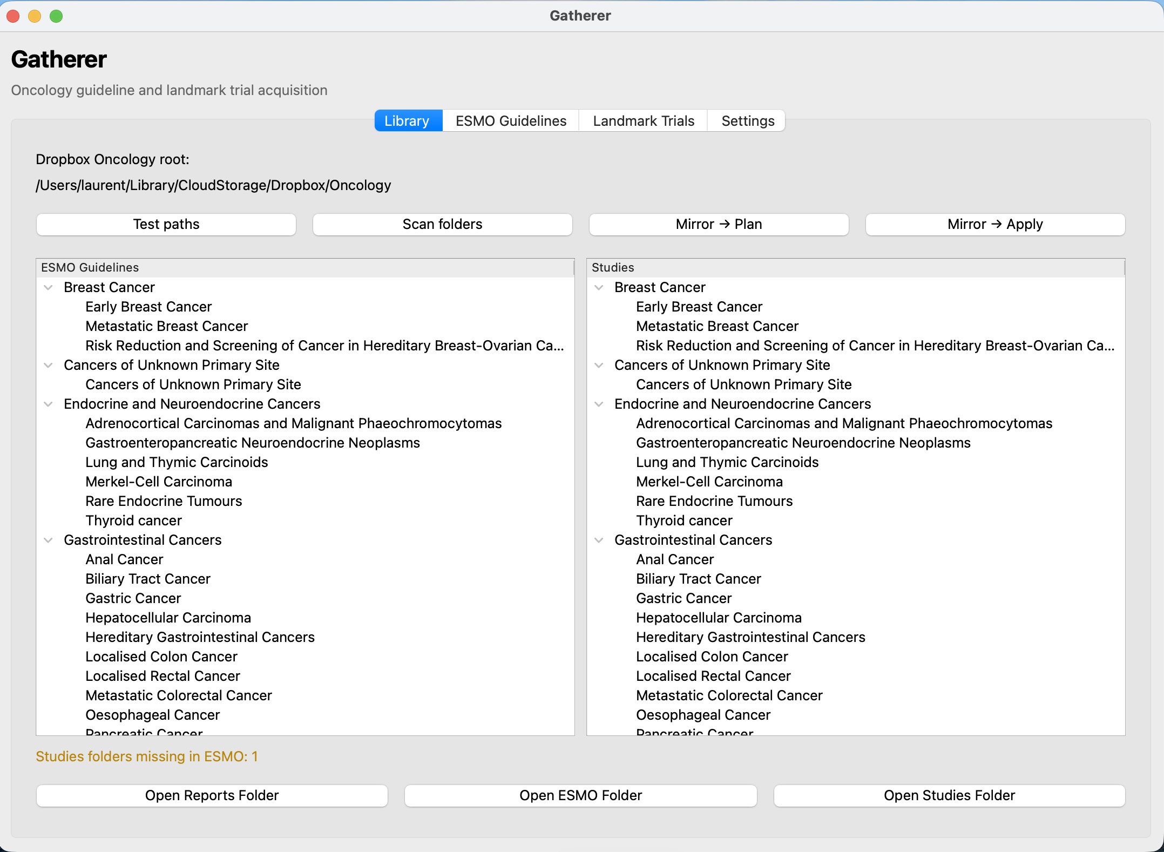The height and width of the screenshot is (852, 1164).
Task: Select Hepatocellular Carcinoma in ESMO Guidelines
Action: coord(305,618)
